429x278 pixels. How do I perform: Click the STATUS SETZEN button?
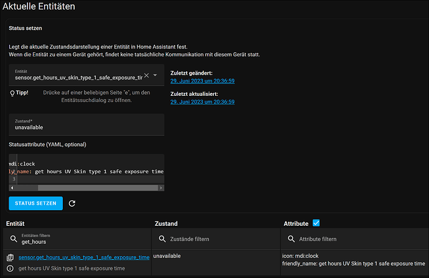tap(36, 203)
